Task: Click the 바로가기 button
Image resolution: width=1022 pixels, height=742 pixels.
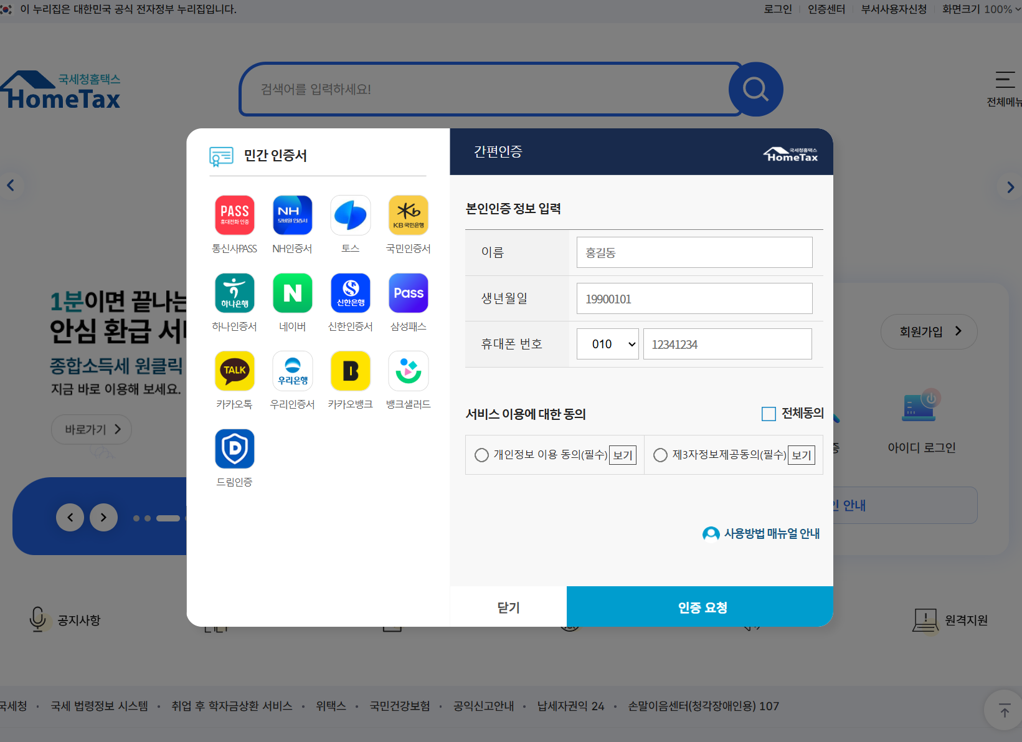Action: (91, 429)
